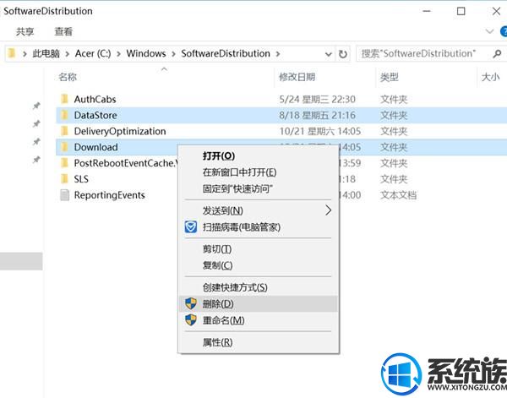Choose 打开(O) from context menu

pos(258,156)
